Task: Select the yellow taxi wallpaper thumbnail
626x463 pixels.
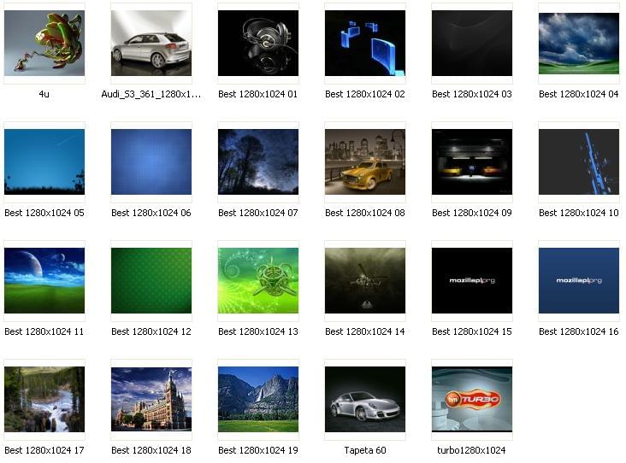Action: [365, 161]
